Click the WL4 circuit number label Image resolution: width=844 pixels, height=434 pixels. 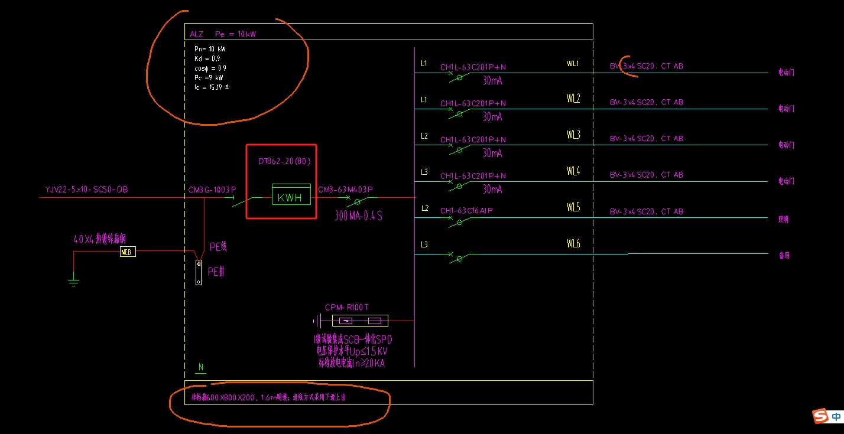click(x=573, y=171)
